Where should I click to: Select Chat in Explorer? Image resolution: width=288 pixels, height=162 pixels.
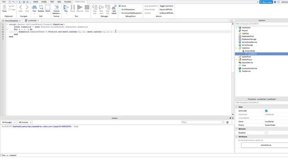pyautogui.click(x=244, y=65)
